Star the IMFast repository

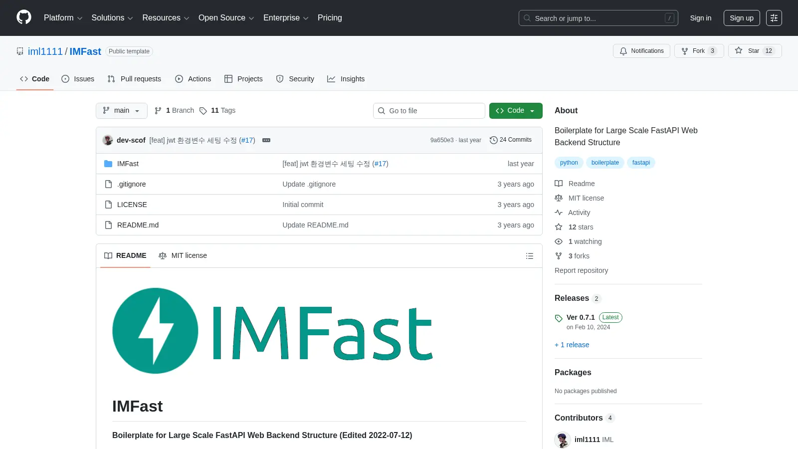[x=755, y=51]
